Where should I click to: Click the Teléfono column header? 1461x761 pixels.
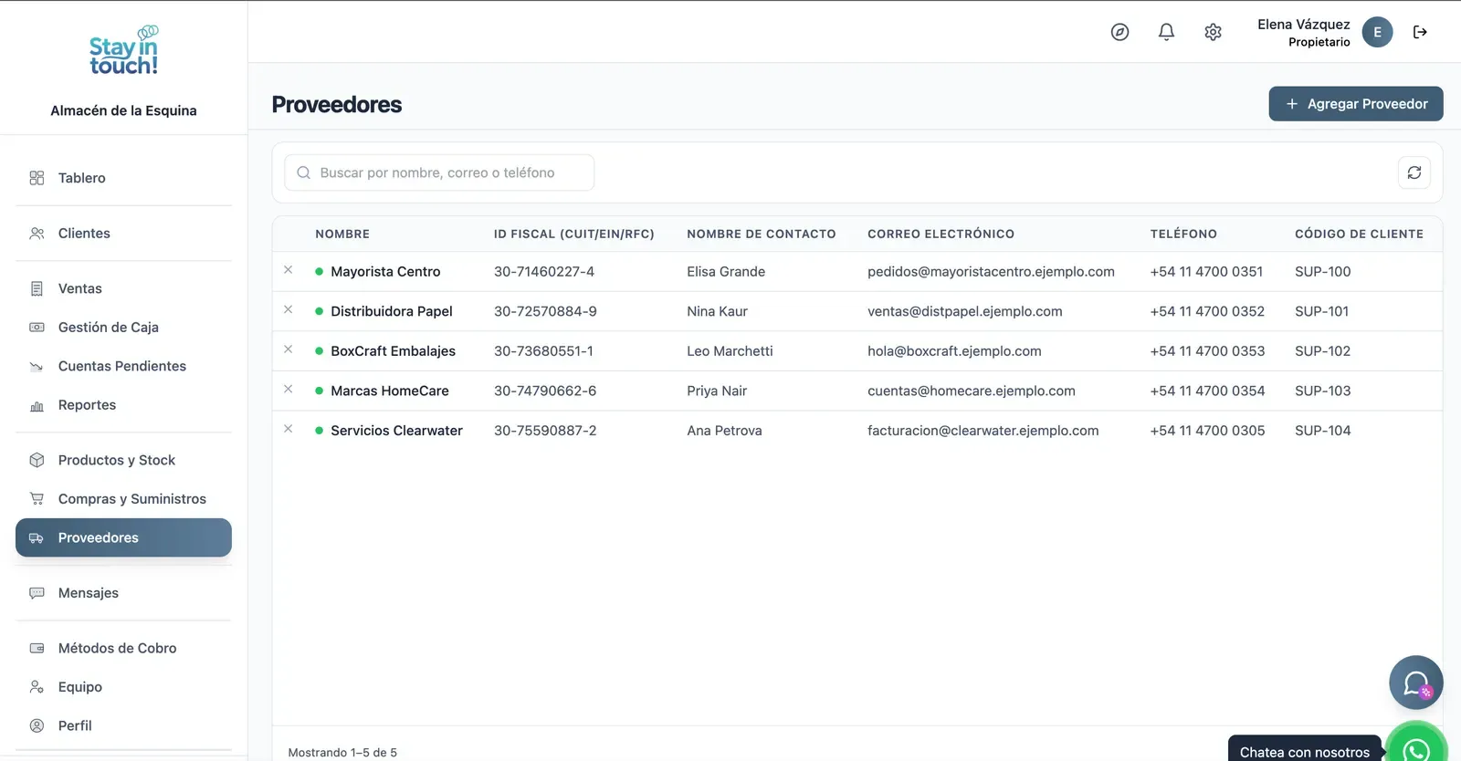(1183, 234)
